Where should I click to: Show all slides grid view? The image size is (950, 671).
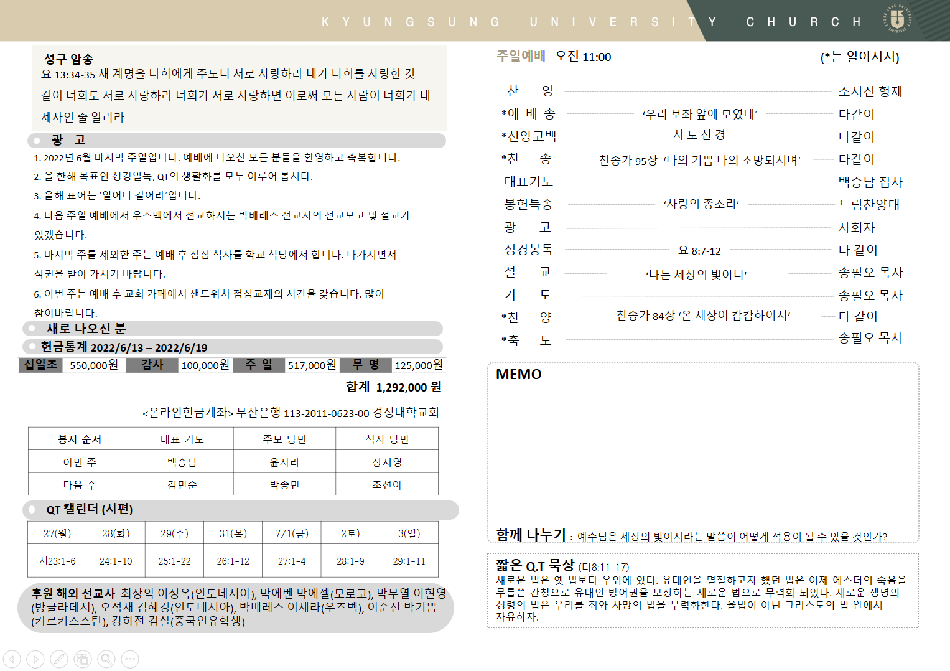(x=83, y=659)
